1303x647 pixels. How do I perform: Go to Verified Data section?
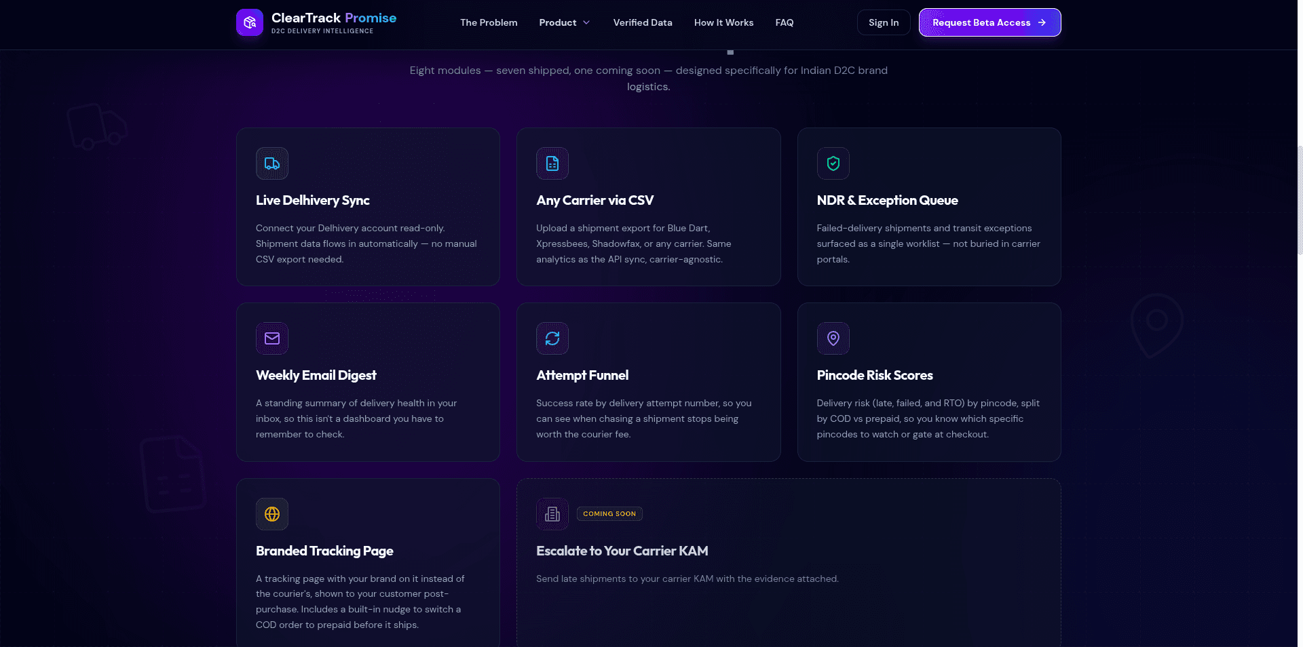(643, 22)
